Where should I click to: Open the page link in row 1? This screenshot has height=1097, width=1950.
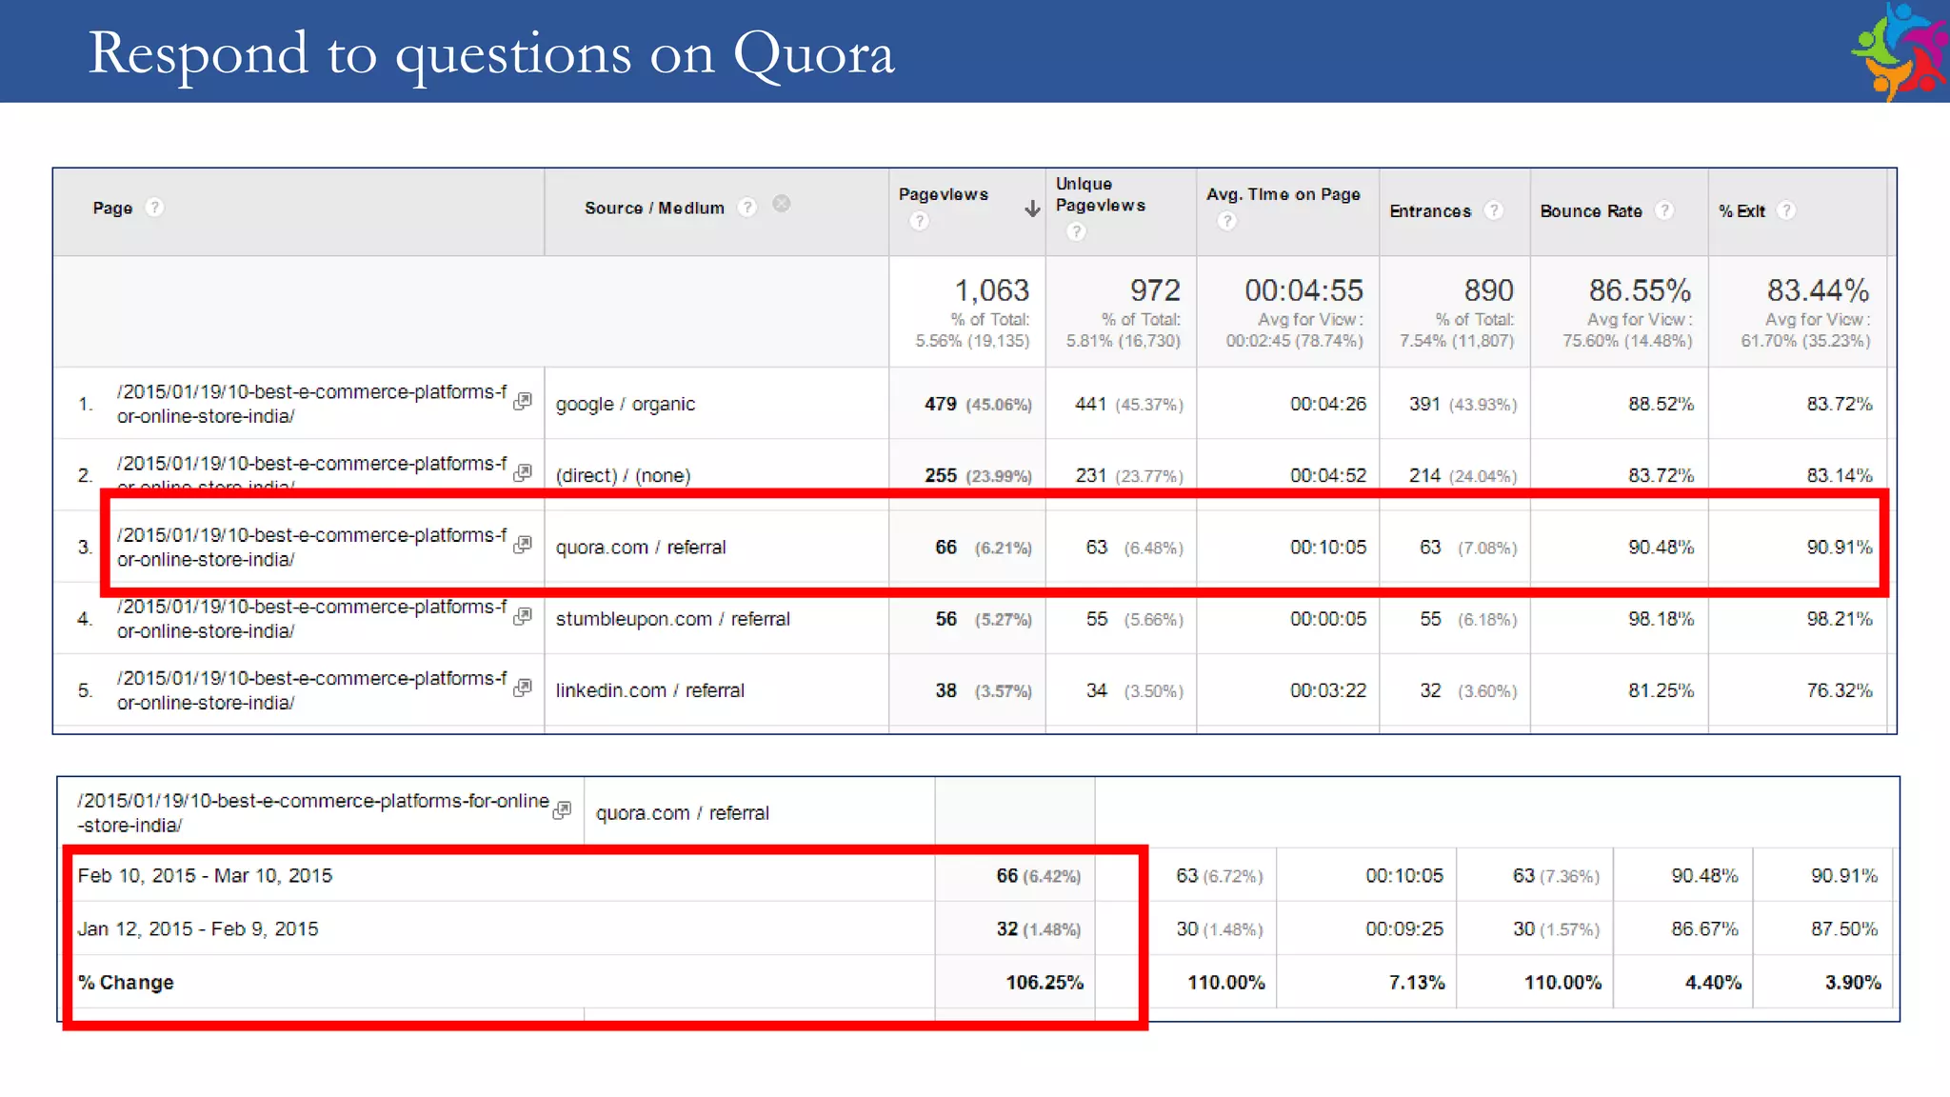(311, 404)
